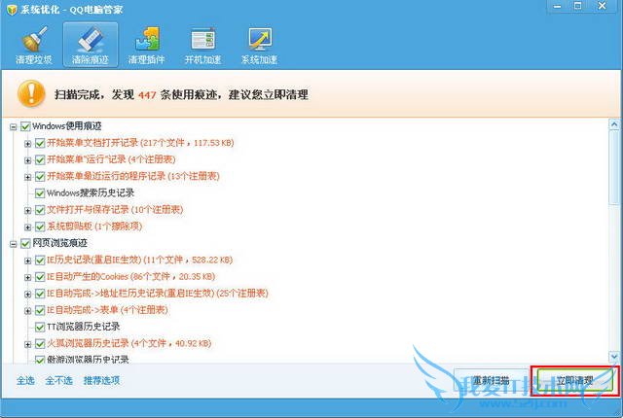Expand 开始菜单文档打开记录 tree node

click(27, 144)
